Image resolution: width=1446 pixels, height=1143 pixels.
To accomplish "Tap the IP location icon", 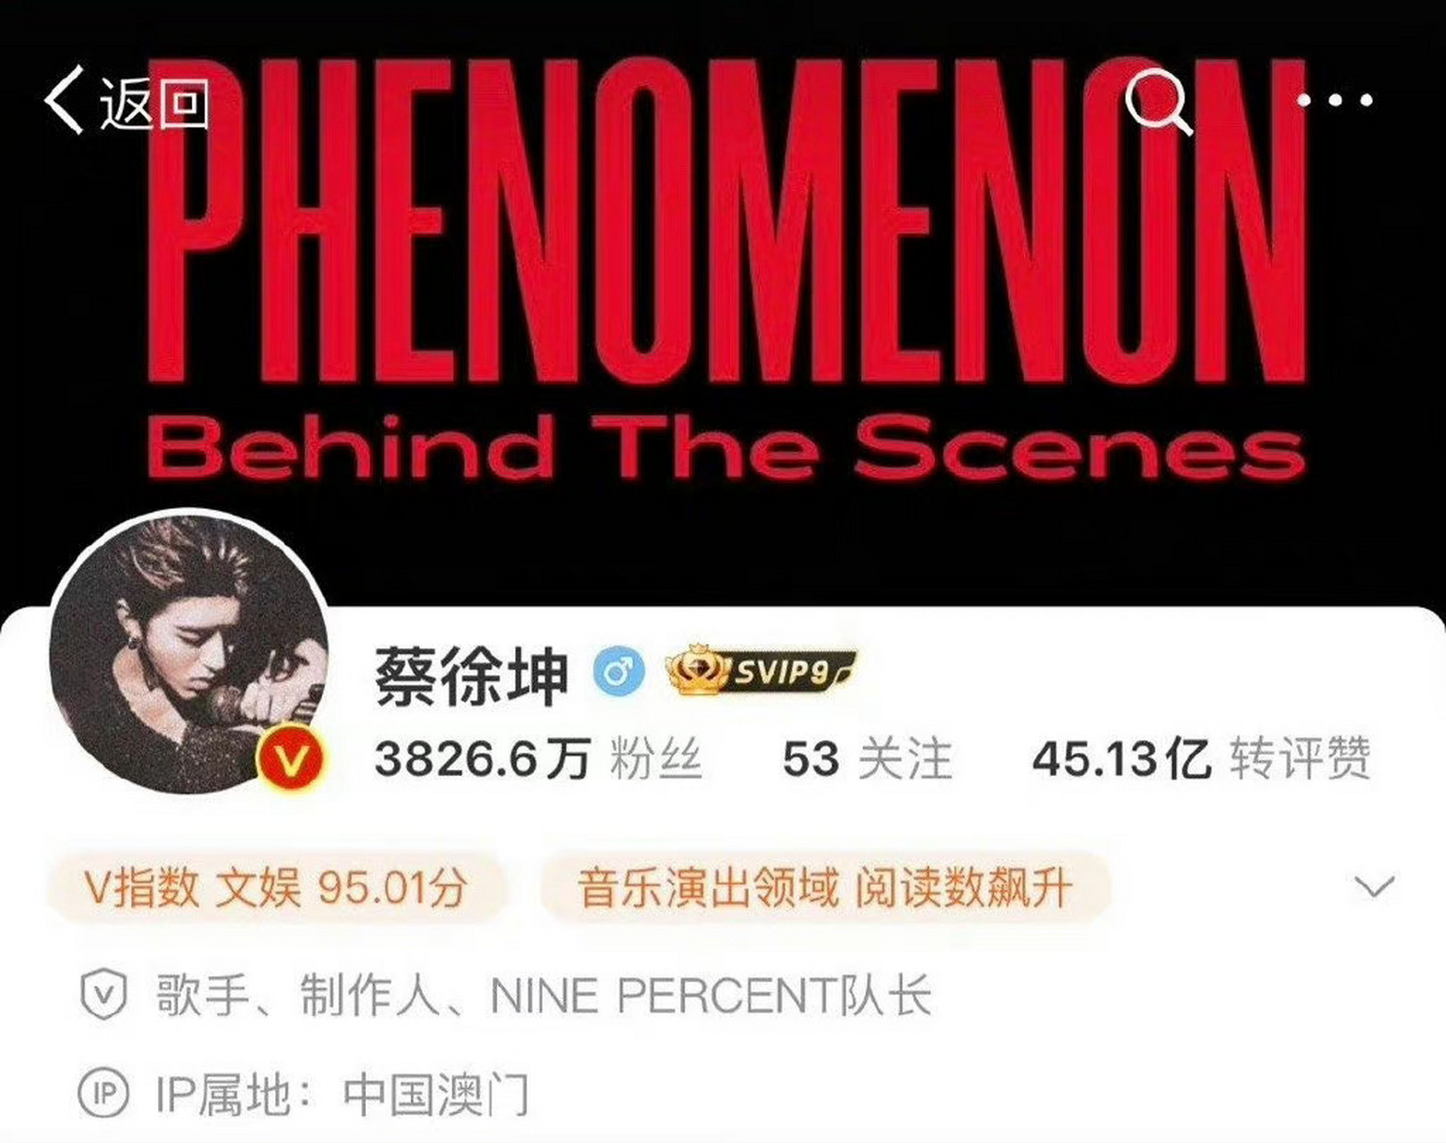I will tap(104, 1092).
